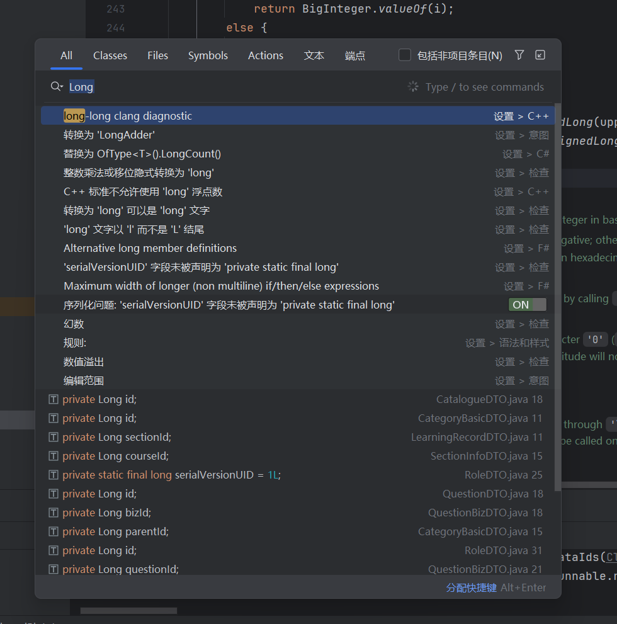The width and height of the screenshot is (617, 624).
Task: Click text icon beside private Long parentId
Action: pyautogui.click(x=54, y=531)
